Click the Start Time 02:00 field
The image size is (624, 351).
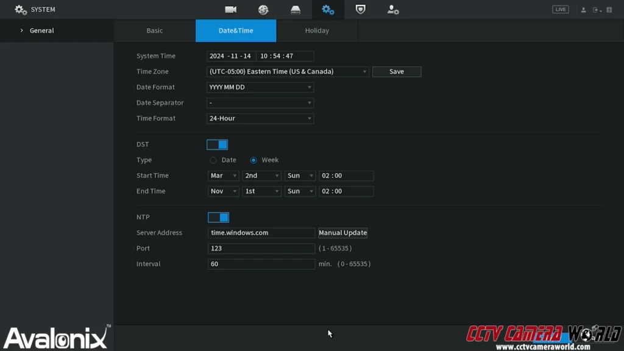pyautogui.click(x=346, y=175)
